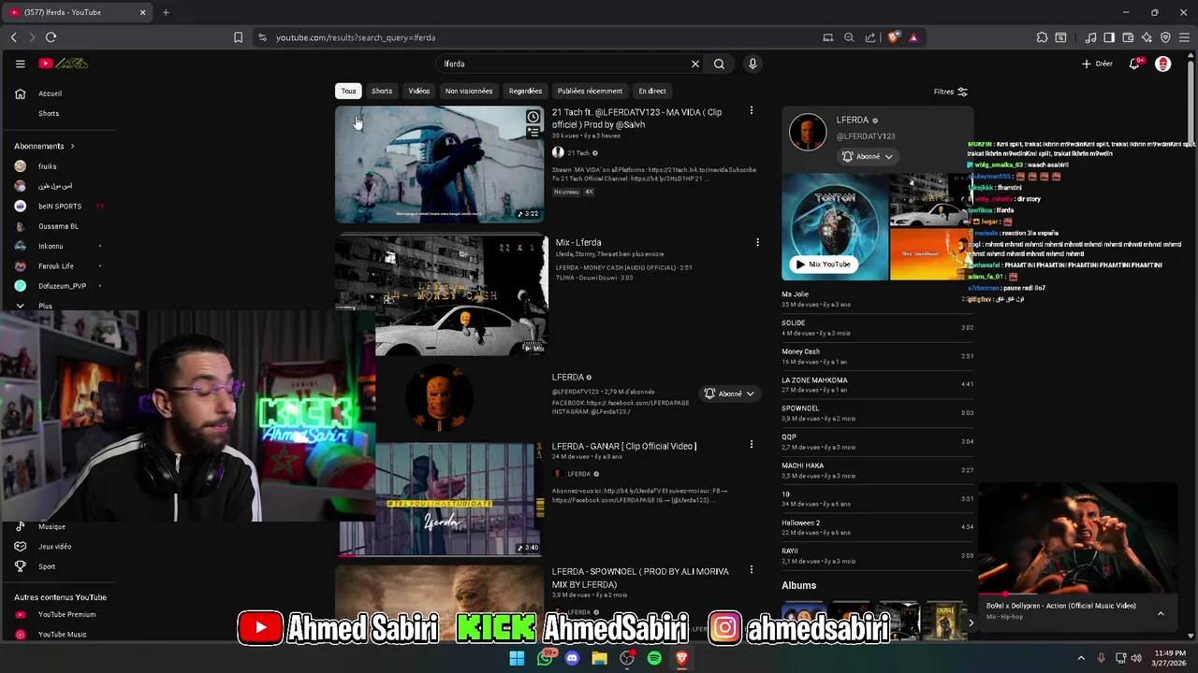The width and height of the screenshot is (1198, 673).
Task: Click the YouTube logo
Action: (63, 64)
